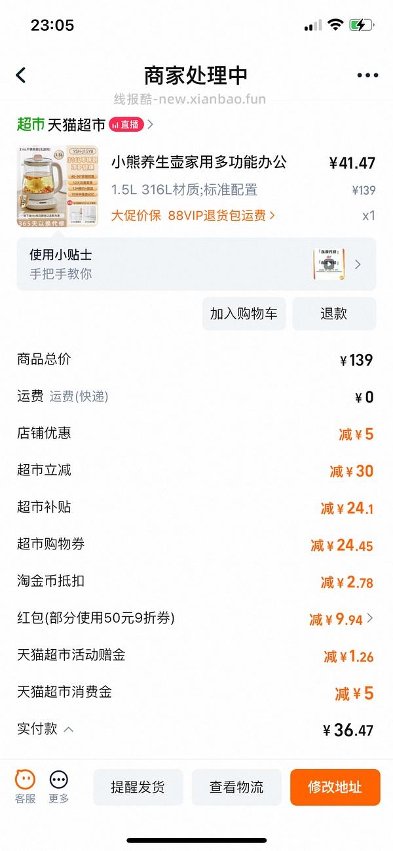Image resolution: width=393 pixels, height=851 pixels.
Task: Tap 运费(快递) shipping fee link
Action: [80, 397]
